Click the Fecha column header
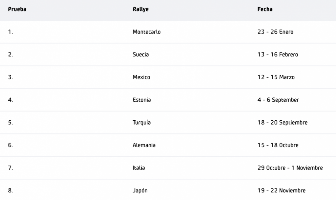Viewport: 336px width, 200px height. 265,9
